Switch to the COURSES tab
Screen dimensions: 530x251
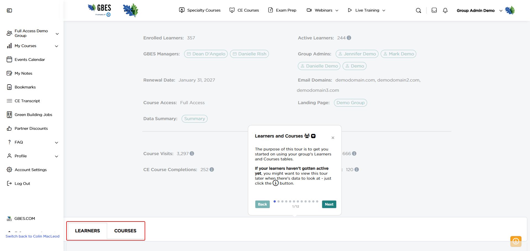(x=125, y=231)
